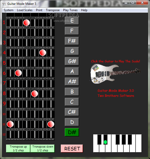Screen dimensions: 150x159
Task: Open the Print menu
Action: (x=39, y=10)
